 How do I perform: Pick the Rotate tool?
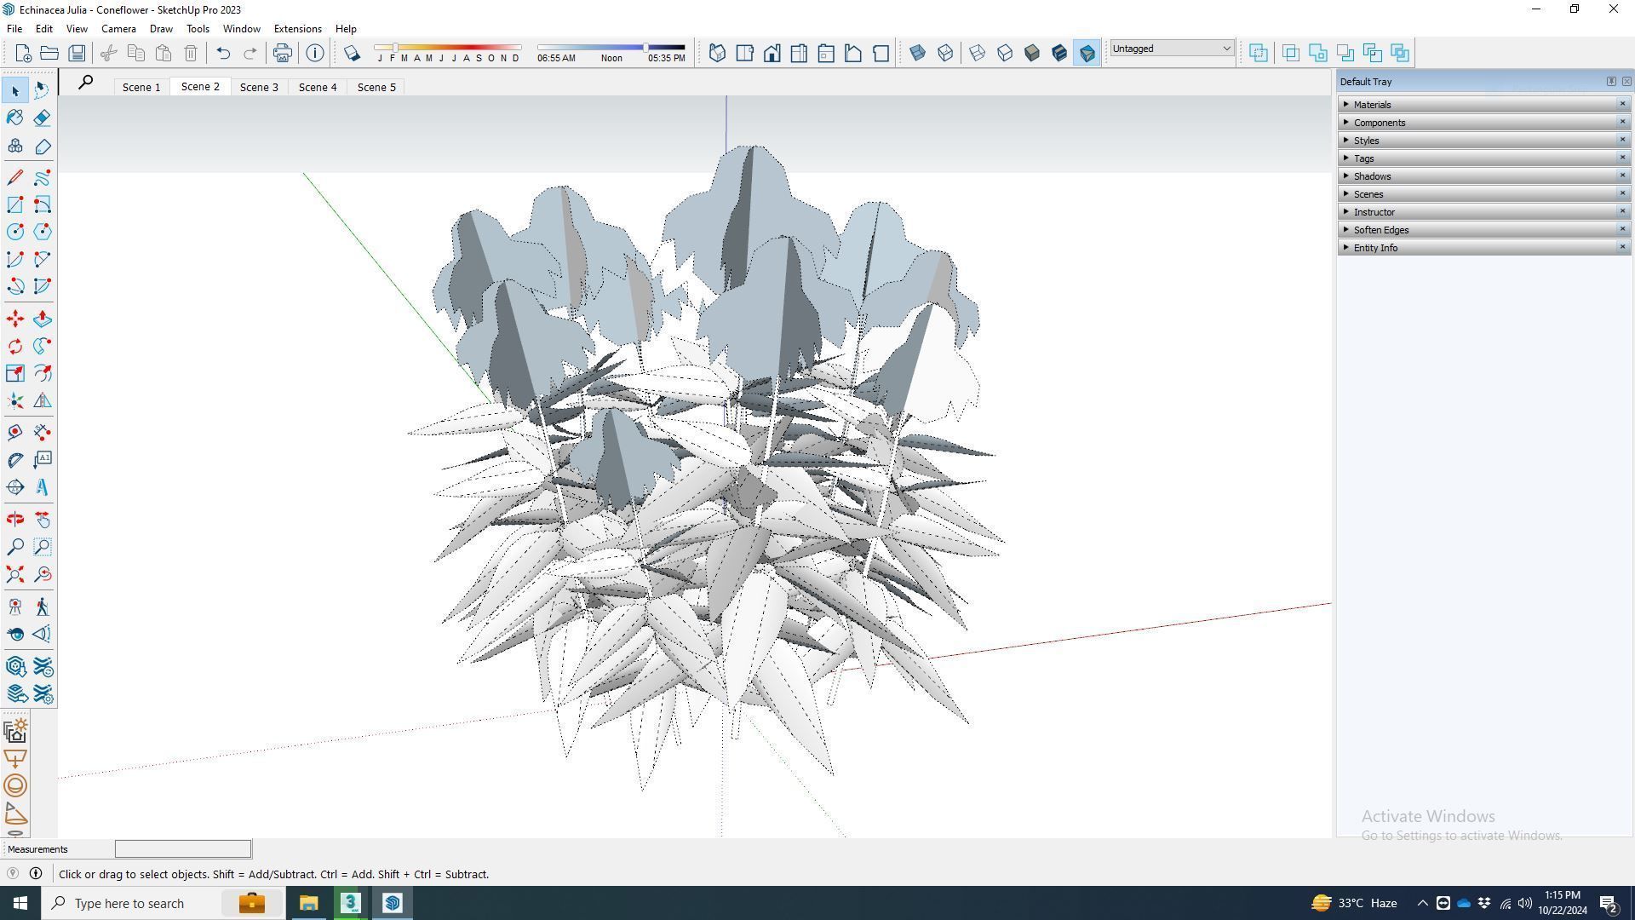click(x=15, y=346)
